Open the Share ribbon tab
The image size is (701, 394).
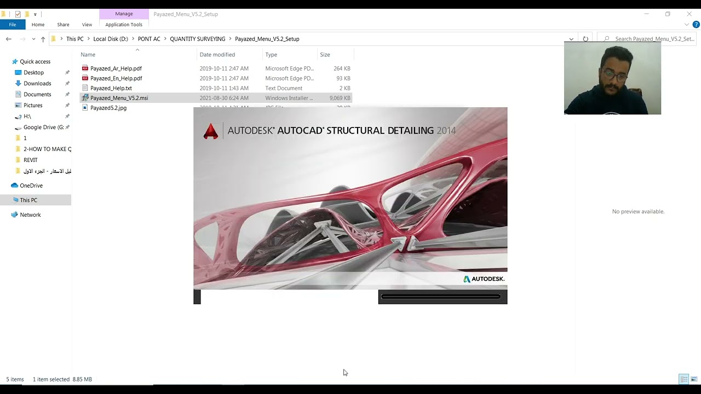click(x=63, y=25)
